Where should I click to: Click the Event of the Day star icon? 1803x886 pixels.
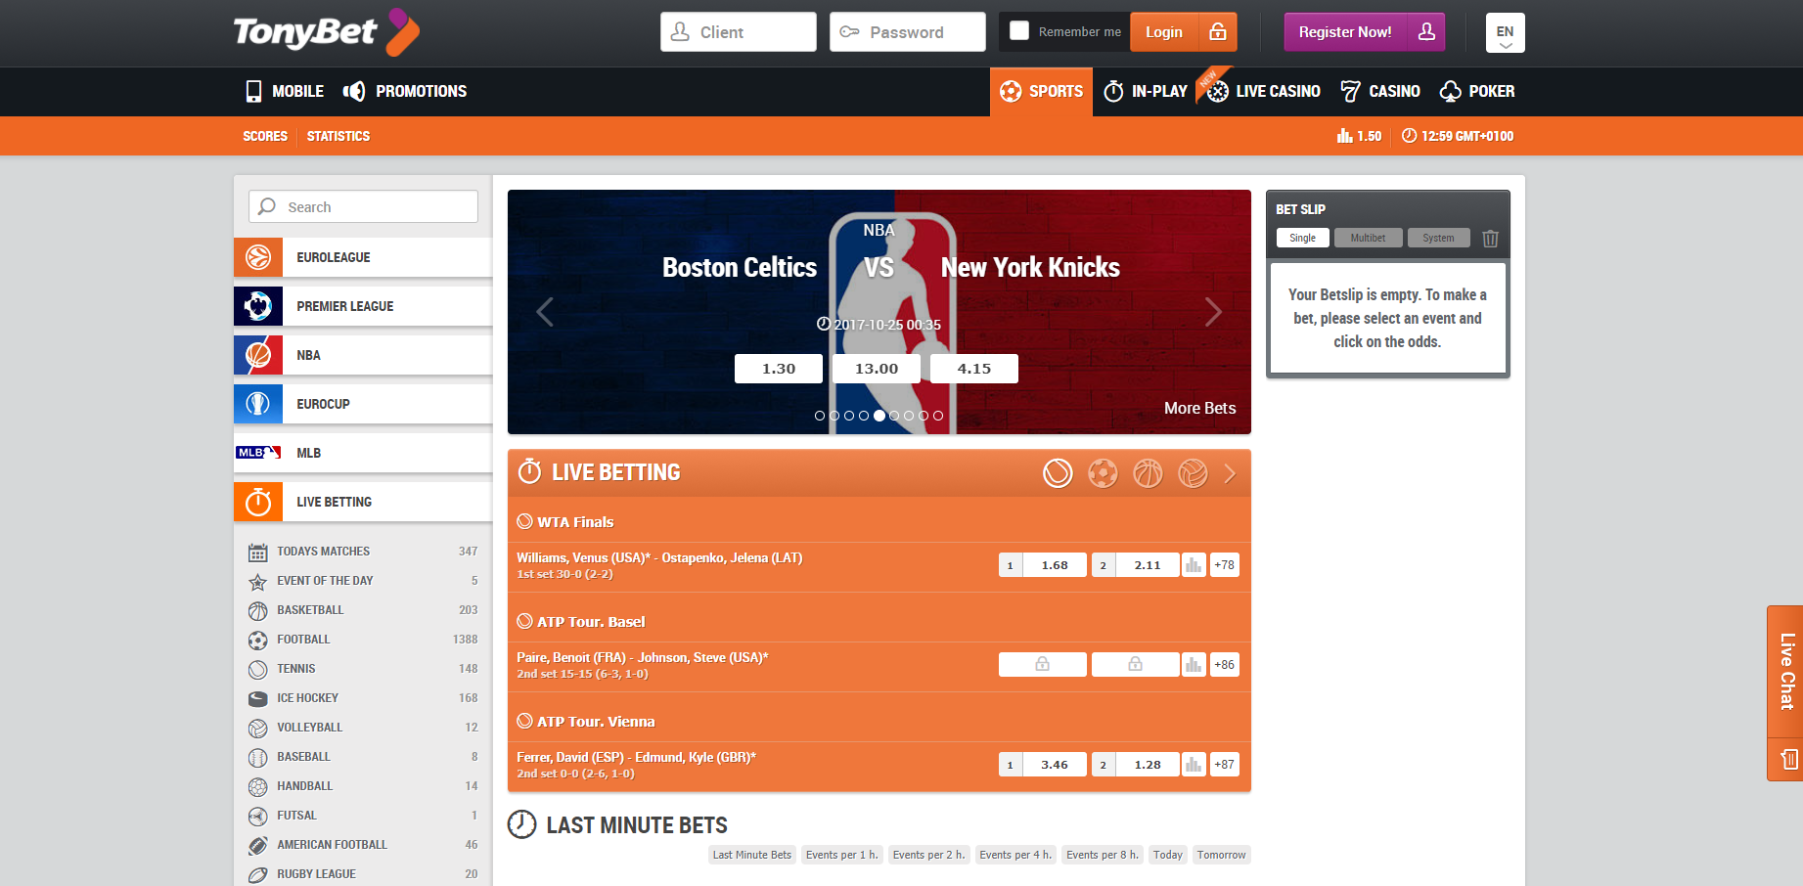[257, 582]
